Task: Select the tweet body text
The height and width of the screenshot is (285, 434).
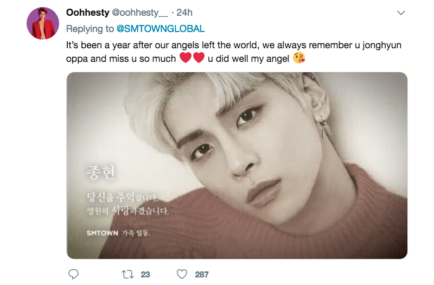Action: [x=234, y=52]
